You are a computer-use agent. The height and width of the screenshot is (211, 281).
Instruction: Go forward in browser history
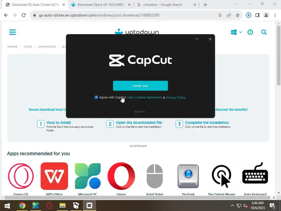pyautogui.click(x=15, y=15)
